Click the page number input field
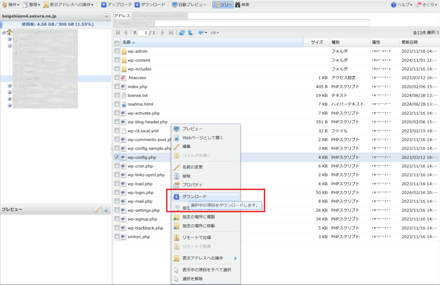The width and height of the screenshot is (440, 285). tap(143, 32)
